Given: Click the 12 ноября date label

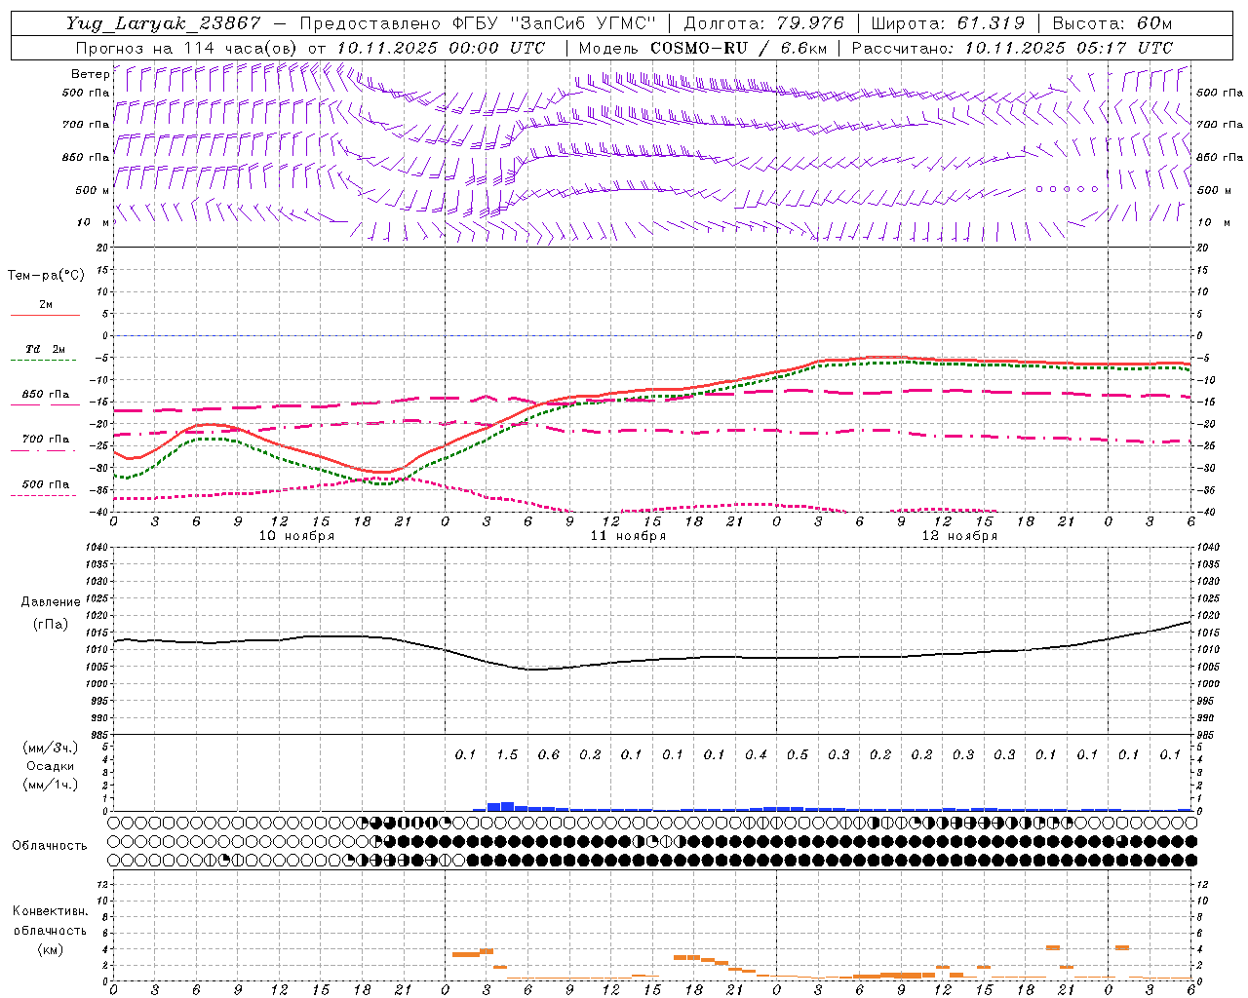Looking at the screenshot, I should coord(959,536).
